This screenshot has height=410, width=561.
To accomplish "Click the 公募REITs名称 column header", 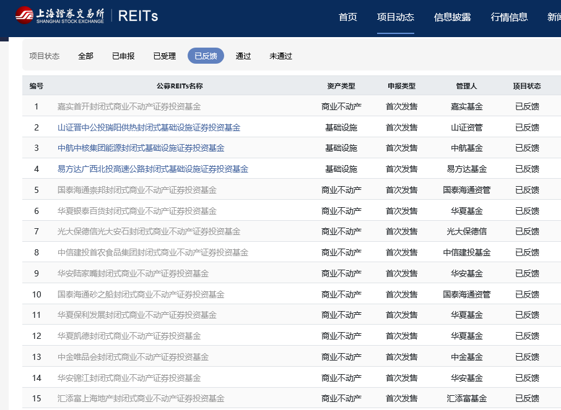I will pyautogui.click(x=180, y=86).
